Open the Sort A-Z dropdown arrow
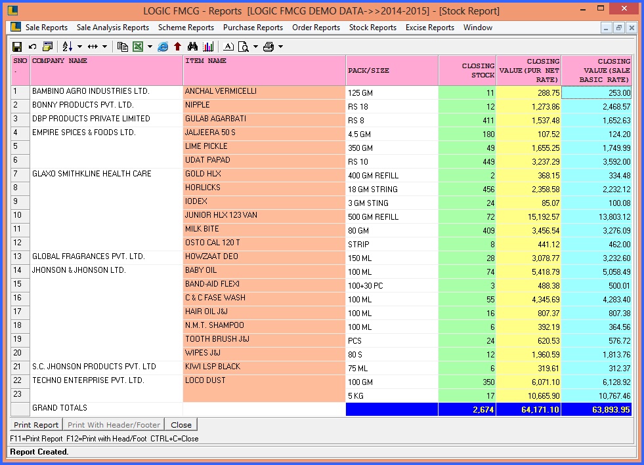This screenshot has width=644, height=465. point(79,47)
